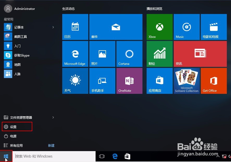
Task: Launch the Microsoft Edge tile
Action: pos(75,54)
